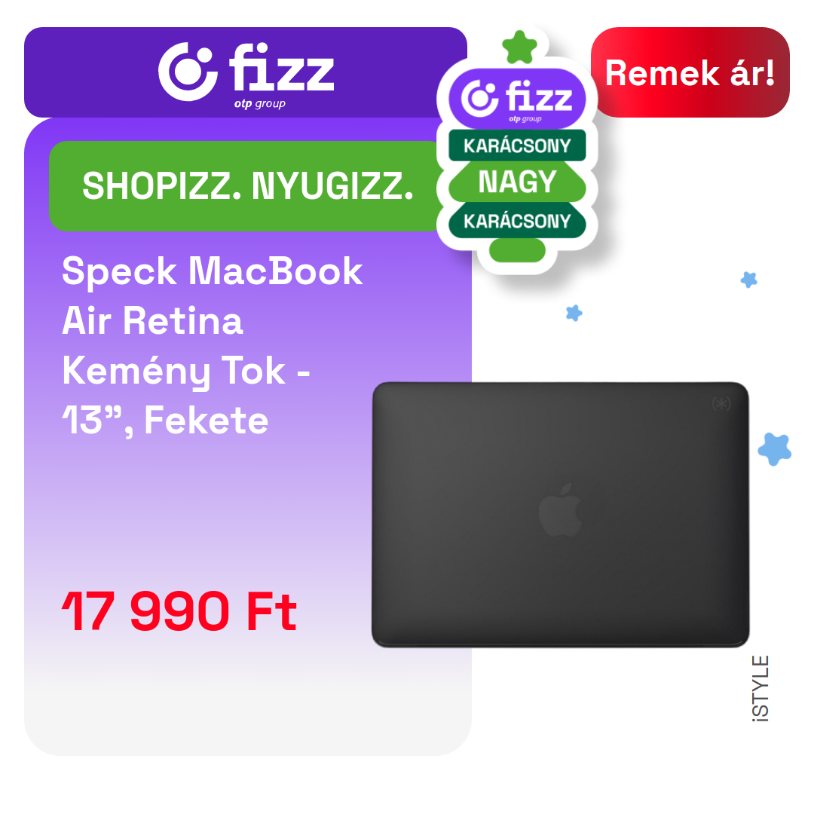Click the fizz circular logo symbol in header
This screenshot has width=814, height=814.
[x=188, y=72]
